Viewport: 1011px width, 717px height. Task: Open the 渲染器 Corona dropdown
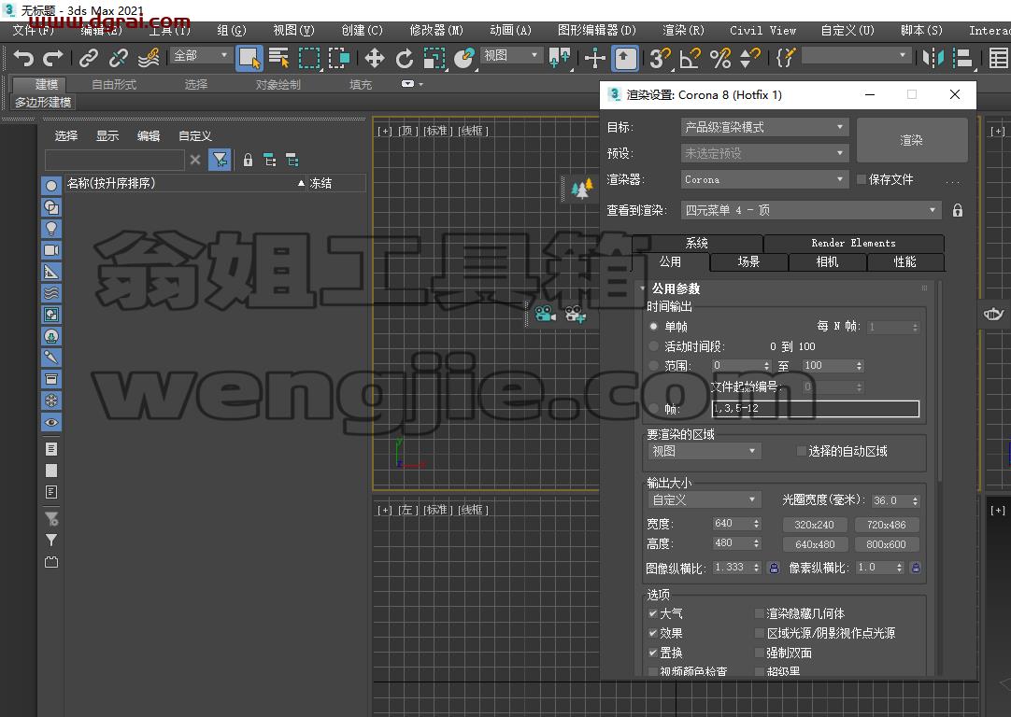764,179
